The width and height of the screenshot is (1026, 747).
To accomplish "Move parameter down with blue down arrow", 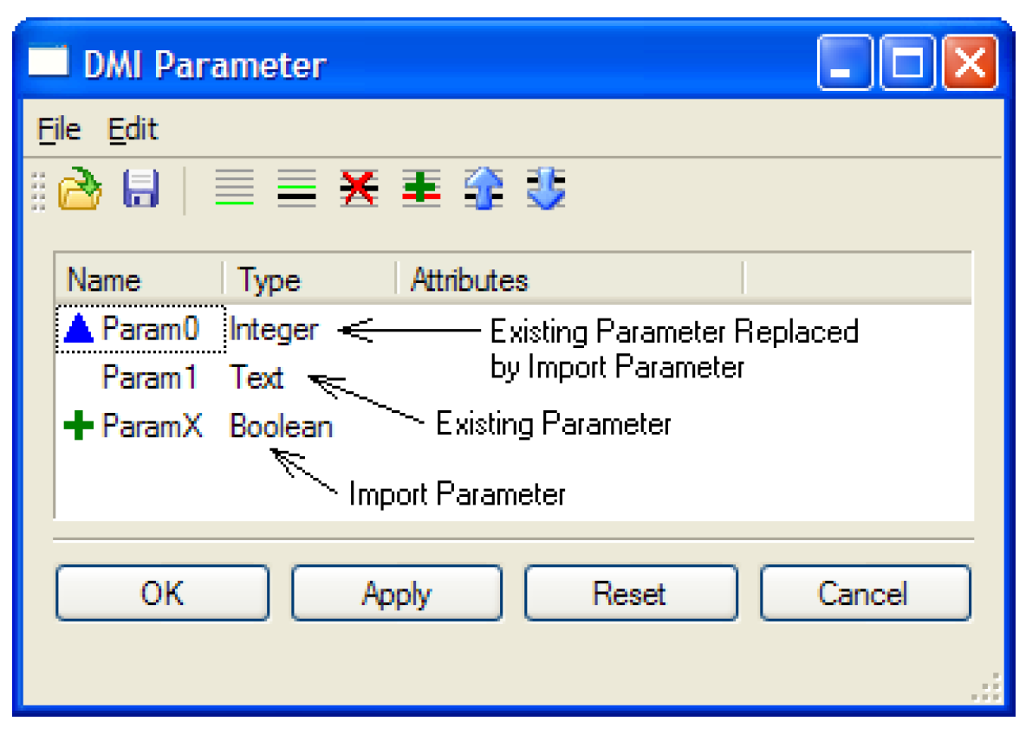I will pyautogui.click(x=546, y=189).
